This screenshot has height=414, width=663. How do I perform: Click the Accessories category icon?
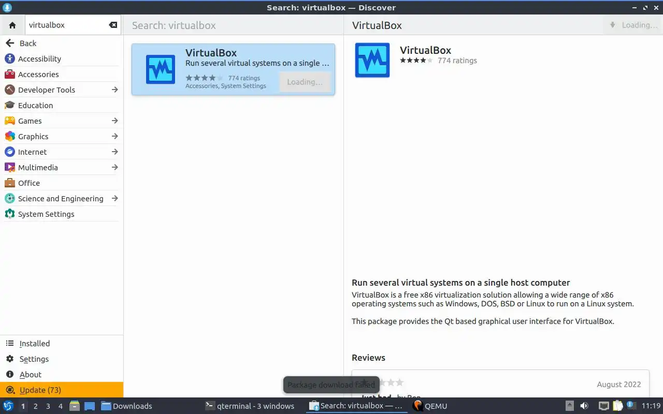(10, 74)
